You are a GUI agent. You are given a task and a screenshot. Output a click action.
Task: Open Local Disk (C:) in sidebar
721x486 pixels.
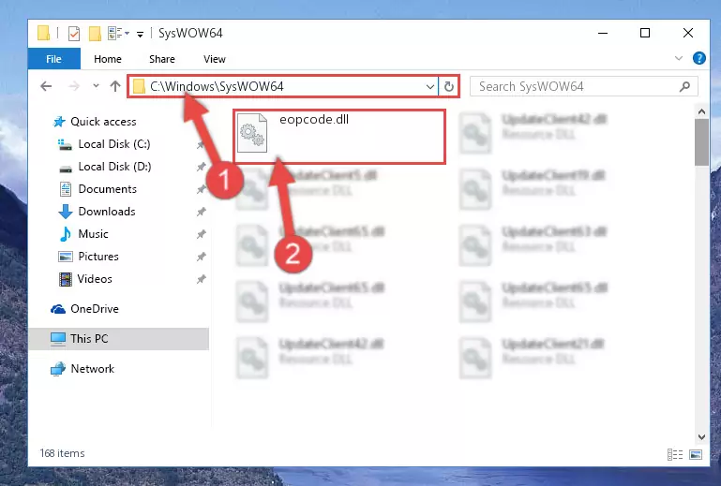coord(113,144)
